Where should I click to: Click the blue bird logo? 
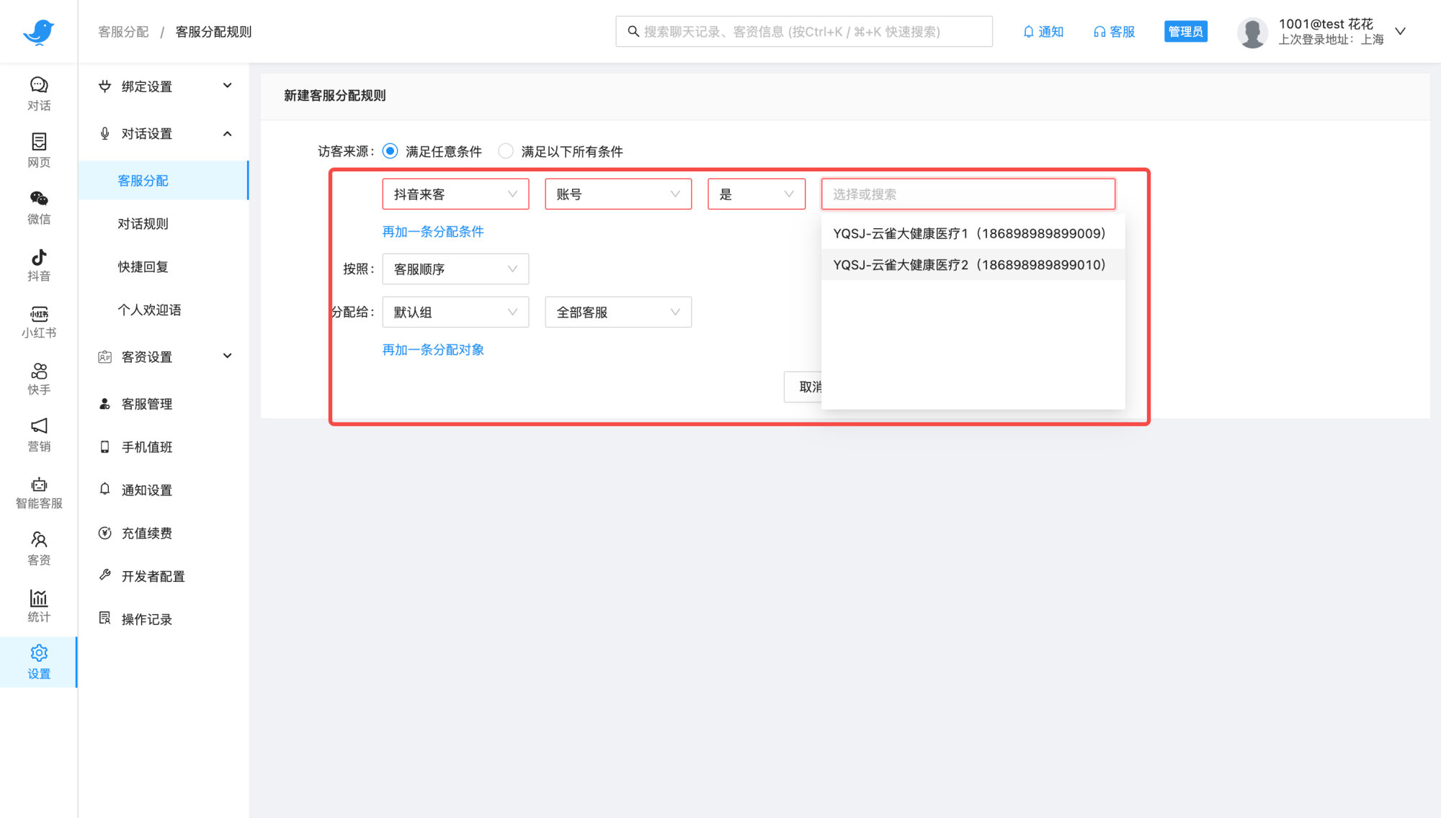(x=38, y=32)
